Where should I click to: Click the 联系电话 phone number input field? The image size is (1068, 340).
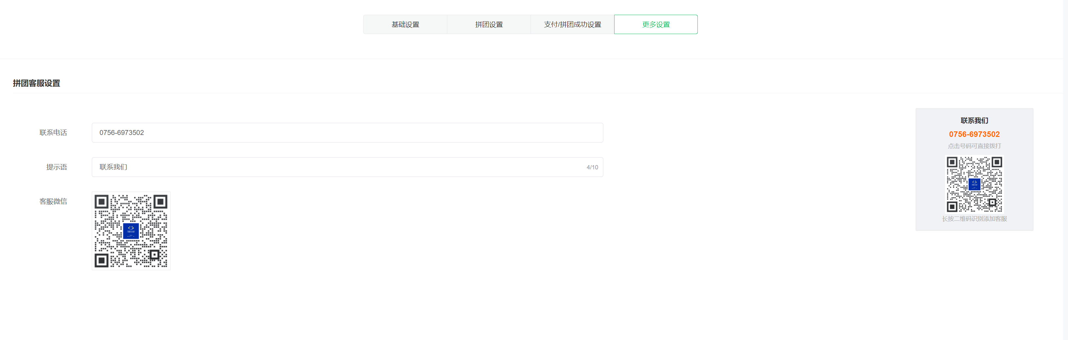348,133
